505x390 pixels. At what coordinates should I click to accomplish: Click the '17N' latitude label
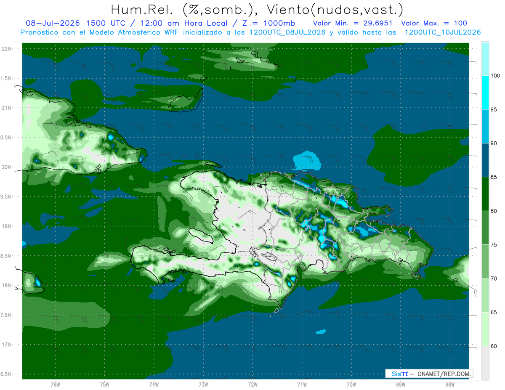[6, 345]
